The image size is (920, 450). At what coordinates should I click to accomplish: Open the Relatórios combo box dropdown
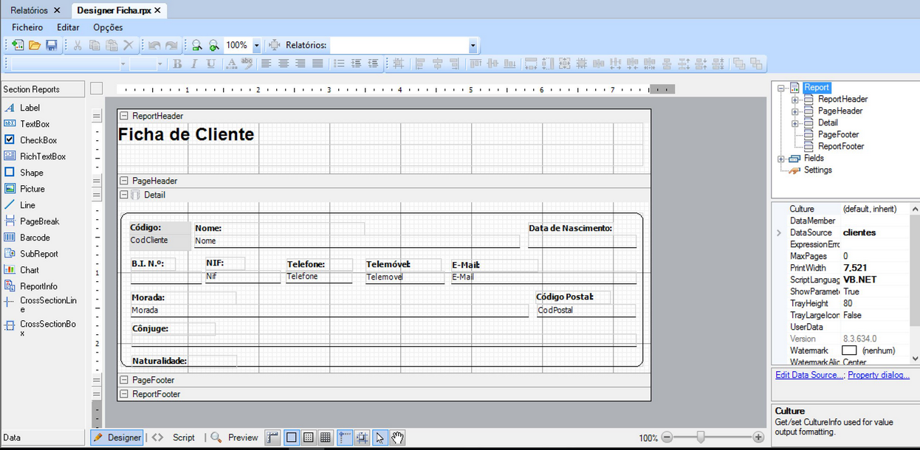point(473,46)
